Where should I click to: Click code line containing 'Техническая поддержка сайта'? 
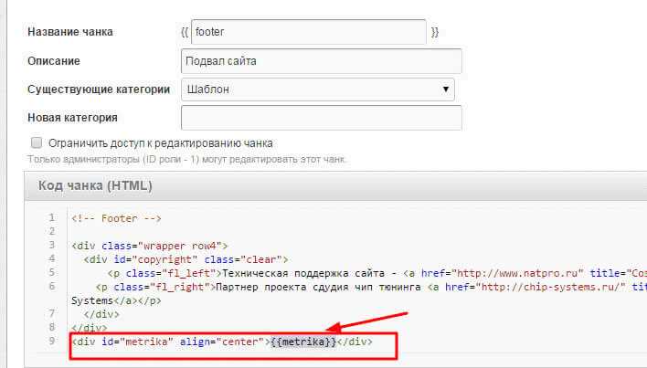pos(377,273)
